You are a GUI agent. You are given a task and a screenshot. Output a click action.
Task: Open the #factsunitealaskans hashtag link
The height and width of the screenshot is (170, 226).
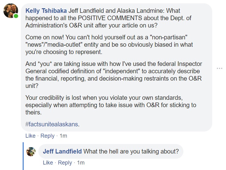click(52, 124)
